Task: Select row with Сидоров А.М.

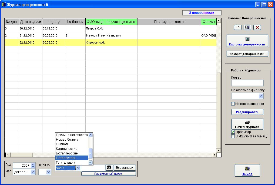Action: pyautogui.click(x=110, y=42)
